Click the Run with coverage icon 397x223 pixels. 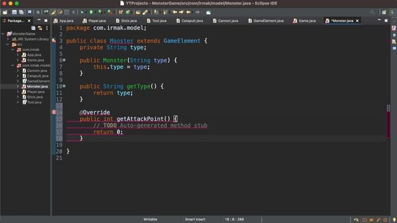100,12
